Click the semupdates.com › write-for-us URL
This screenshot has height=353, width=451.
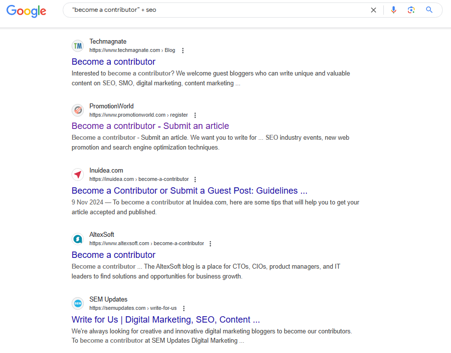click(133, 308)
